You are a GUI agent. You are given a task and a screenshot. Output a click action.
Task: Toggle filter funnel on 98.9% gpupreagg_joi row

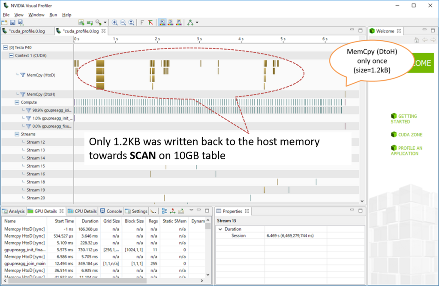click(28, 110)
